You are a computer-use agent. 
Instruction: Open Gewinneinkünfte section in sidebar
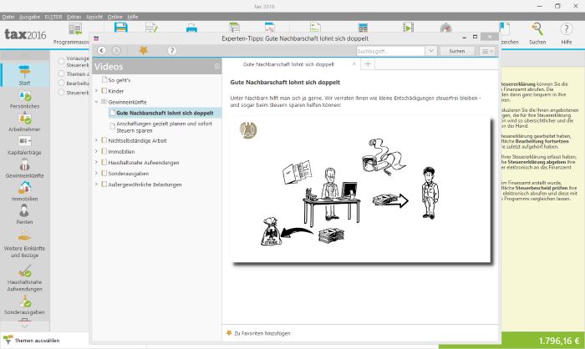pyautogui.click(x=24, y=169)
